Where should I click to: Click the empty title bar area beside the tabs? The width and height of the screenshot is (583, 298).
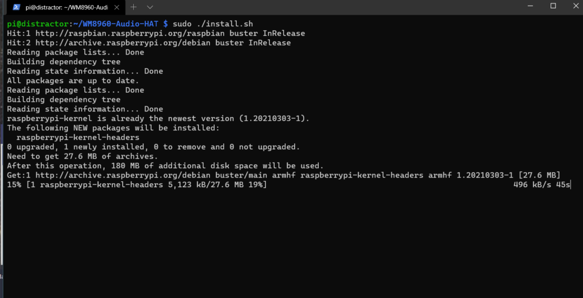pyautogui.click(x=335, y=7)
